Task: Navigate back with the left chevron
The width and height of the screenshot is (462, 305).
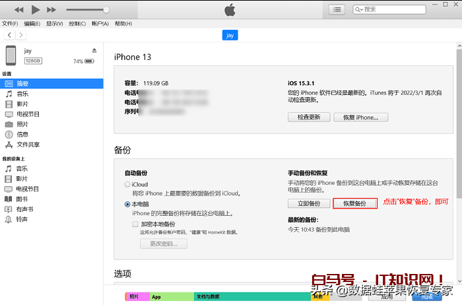Action: 9,35
